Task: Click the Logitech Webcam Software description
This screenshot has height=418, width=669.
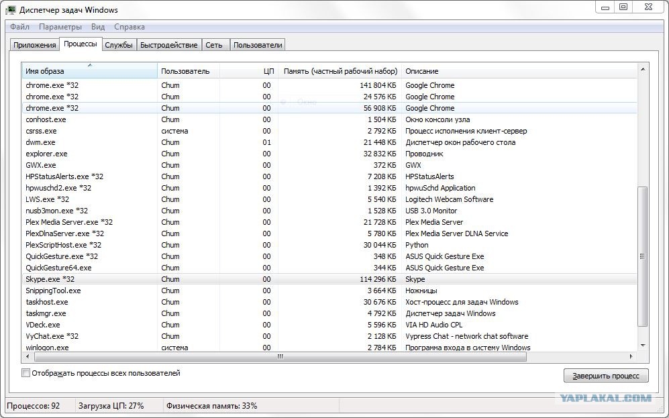Action: [450, 199]
